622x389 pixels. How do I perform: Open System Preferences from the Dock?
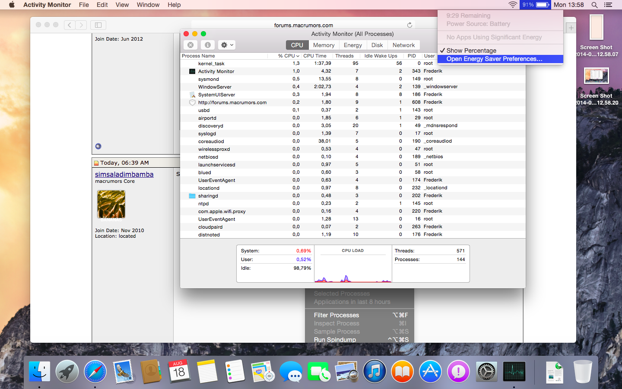pos(486,372)
